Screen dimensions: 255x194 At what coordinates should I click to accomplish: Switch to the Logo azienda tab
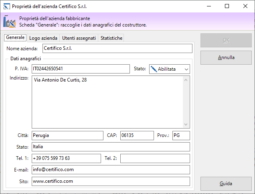43,38
